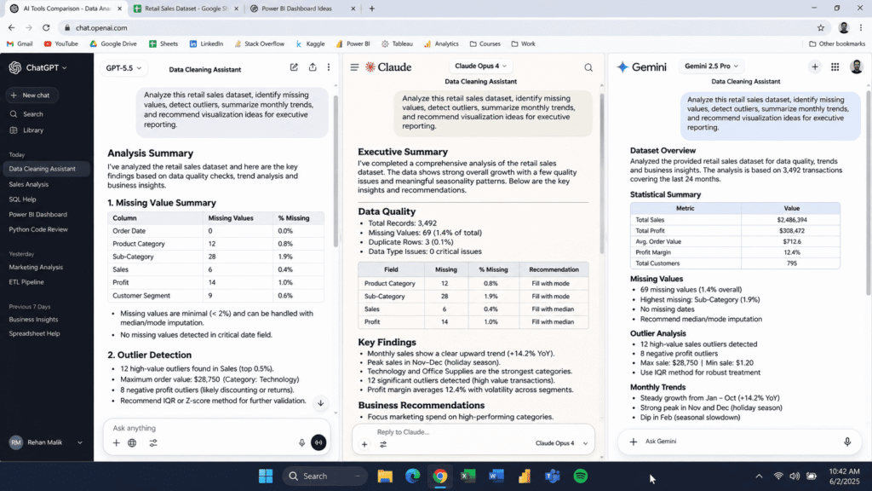This screenshot has height=491, width=872.
Task: Open Claude Opus 4 selector in reply box
Action: [x=561, y=443]
